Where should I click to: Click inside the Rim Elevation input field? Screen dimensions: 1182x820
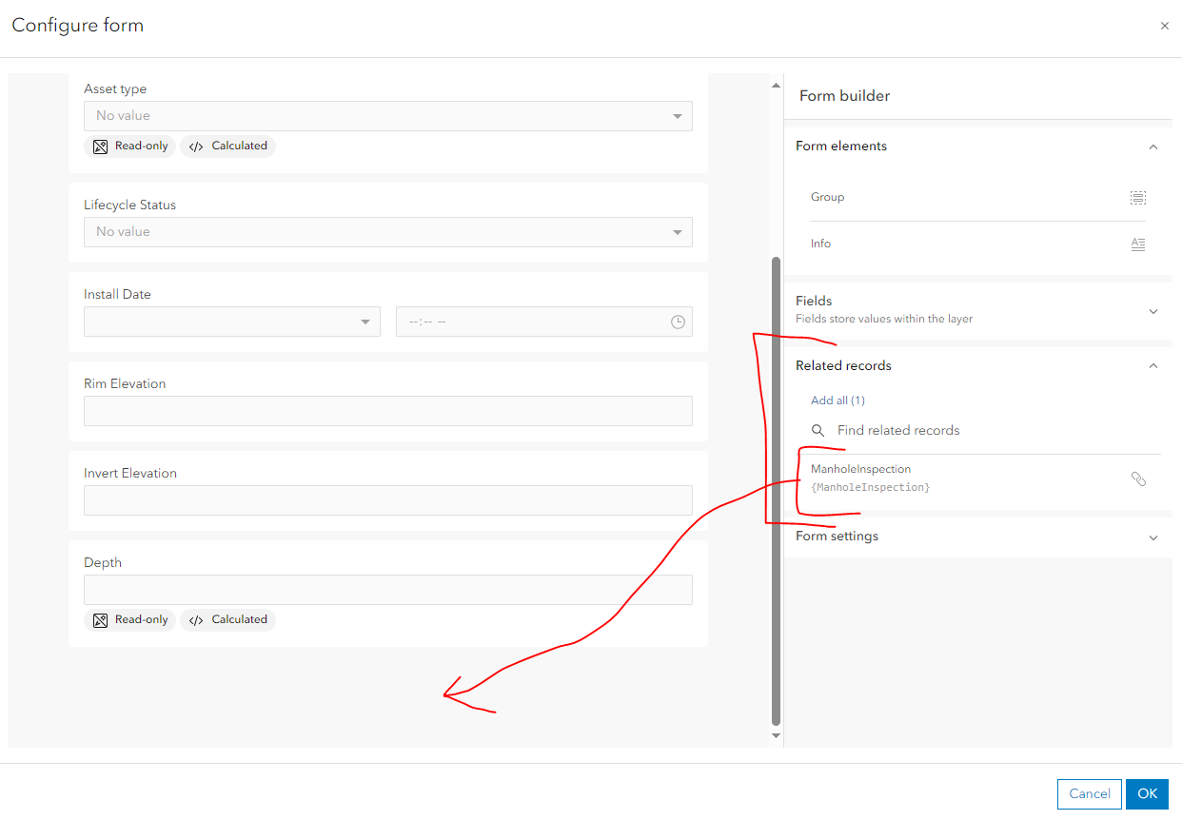pyautogui.click(x=387, y=410)
